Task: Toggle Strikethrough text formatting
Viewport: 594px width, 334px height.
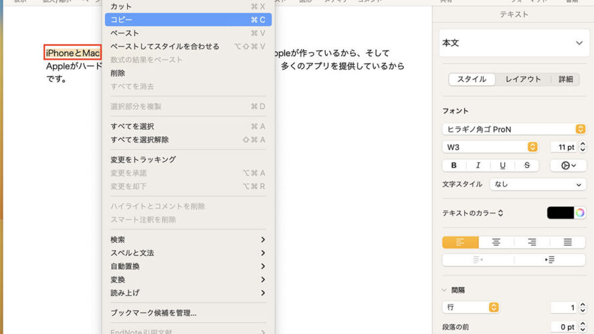Action: click(x=526, y=165)
